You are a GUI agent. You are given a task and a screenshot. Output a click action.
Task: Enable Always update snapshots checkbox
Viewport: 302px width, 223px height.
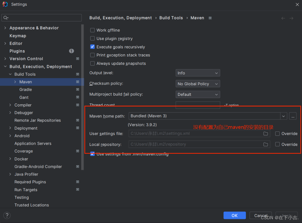[x=92, y=63]
